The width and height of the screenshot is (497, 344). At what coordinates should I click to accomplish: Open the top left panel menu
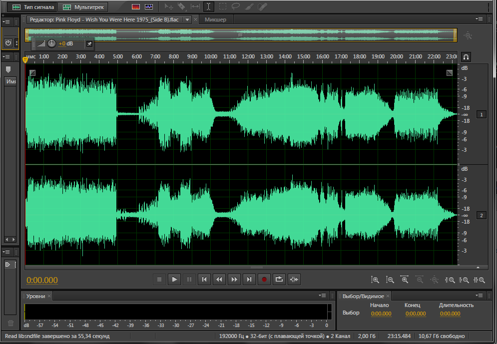(x=6, y=22)
